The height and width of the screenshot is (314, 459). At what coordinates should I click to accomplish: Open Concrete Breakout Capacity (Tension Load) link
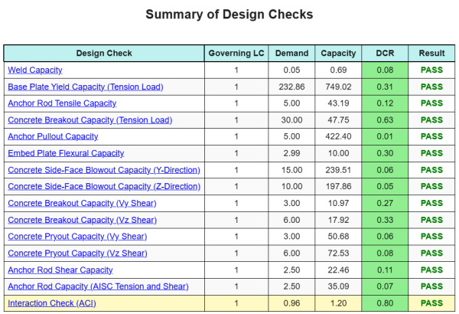(x=90, y=120)
